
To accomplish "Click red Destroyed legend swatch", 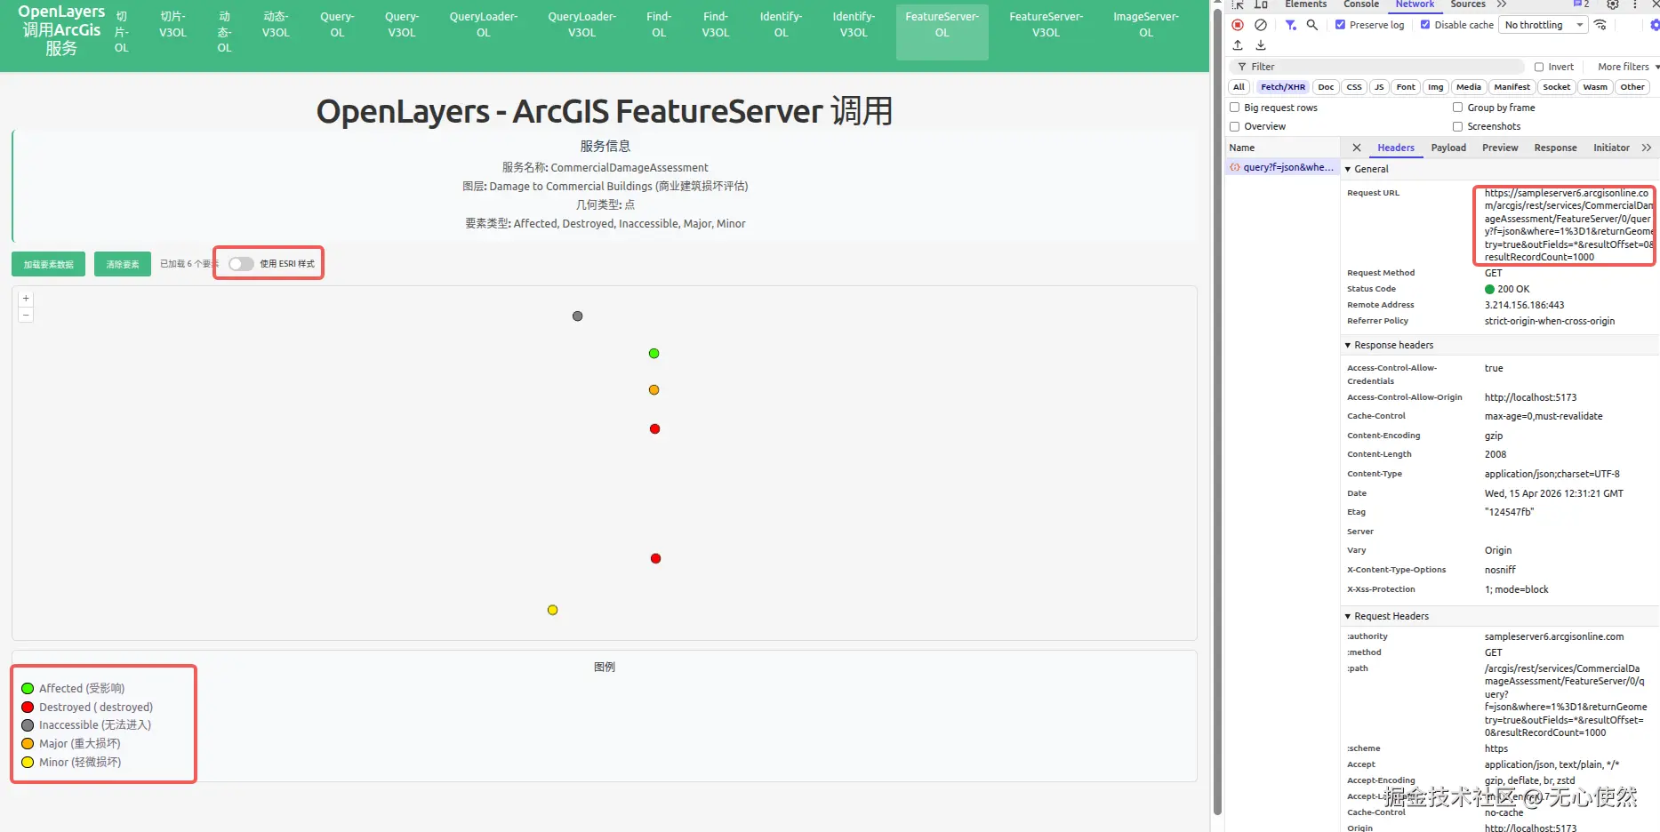I will (28, 708).
